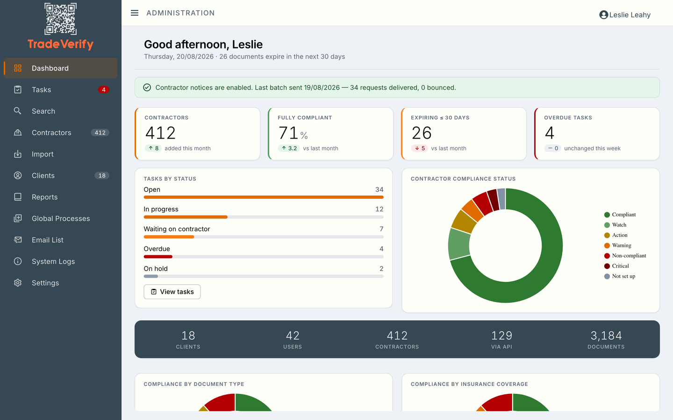Go to the Import menu item

pos(61,154)
